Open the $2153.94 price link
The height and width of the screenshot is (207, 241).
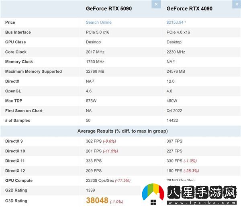click(175, 22)
